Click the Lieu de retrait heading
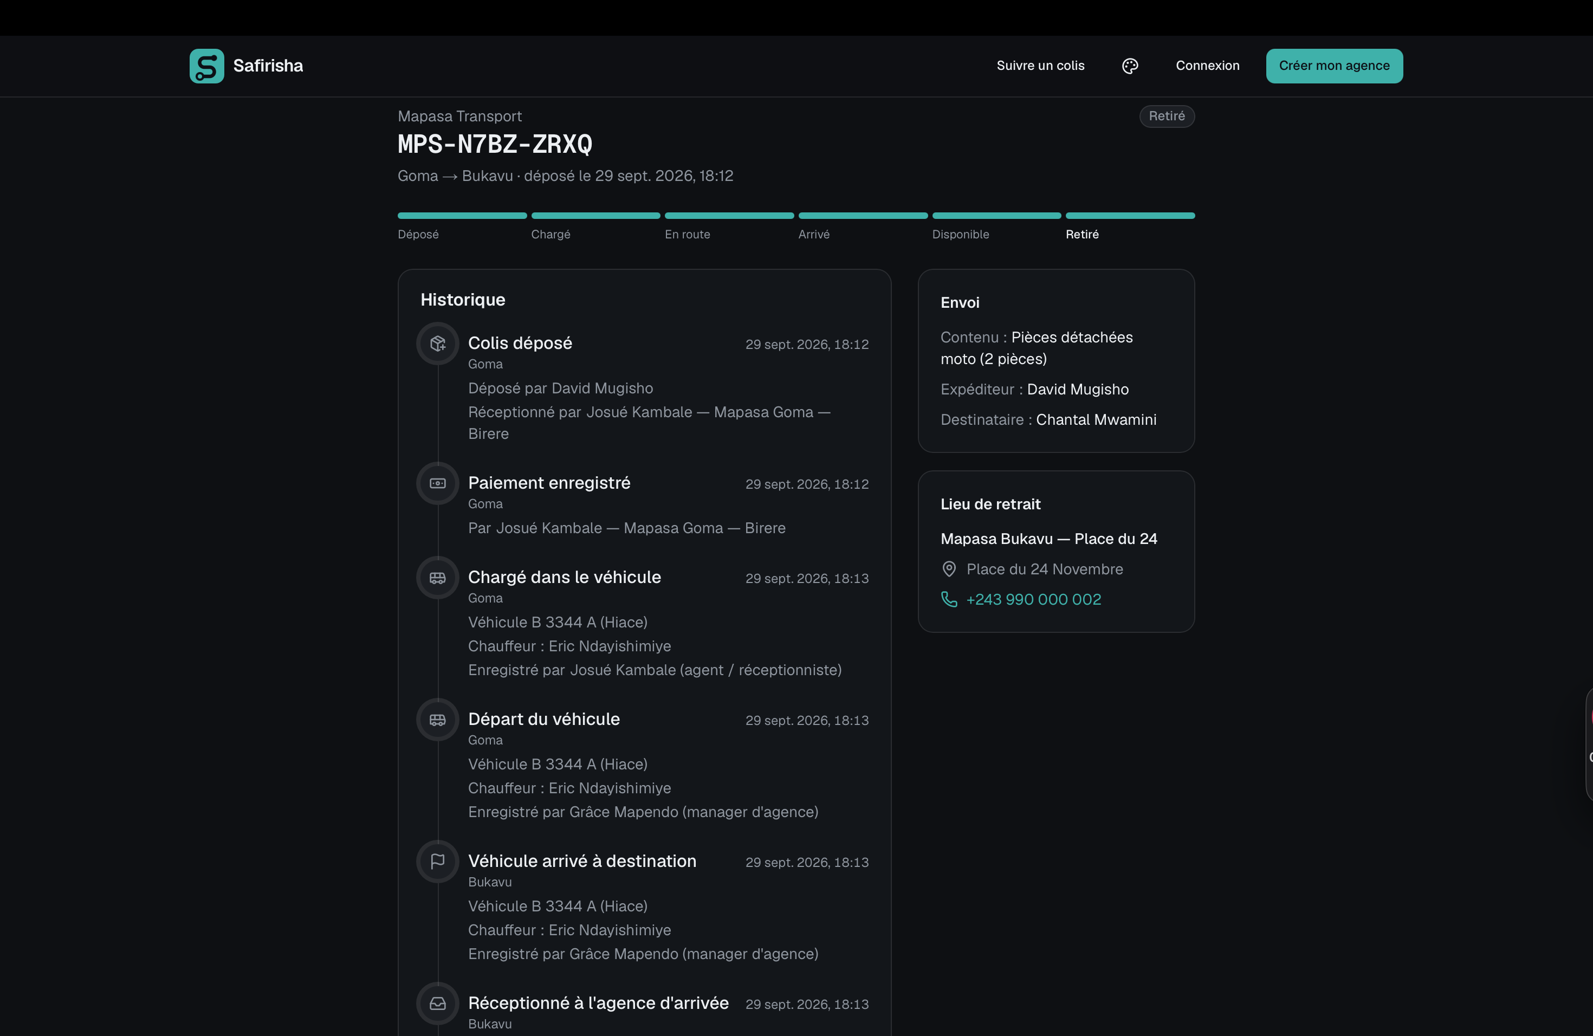This screenshot has height=1036, width=1593. pyautogui.click(x=990, y=504)
